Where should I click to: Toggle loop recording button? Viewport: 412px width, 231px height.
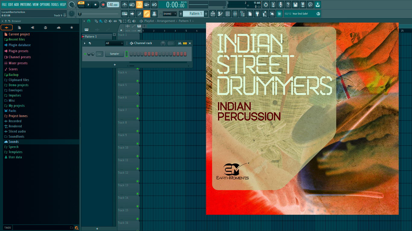tap(154, 5)
